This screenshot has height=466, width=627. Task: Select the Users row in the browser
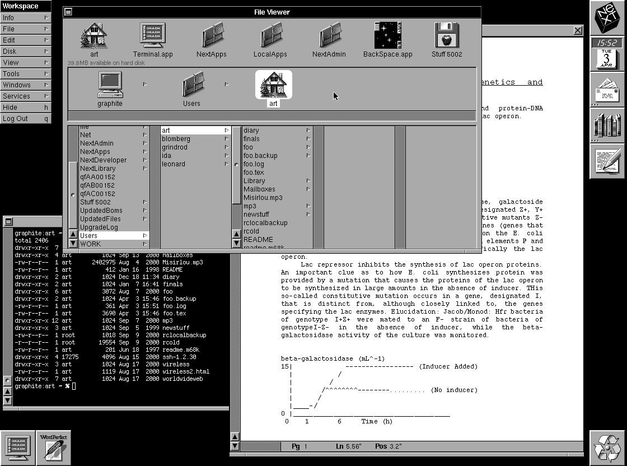pyautogui.click(x=114, y=236)
